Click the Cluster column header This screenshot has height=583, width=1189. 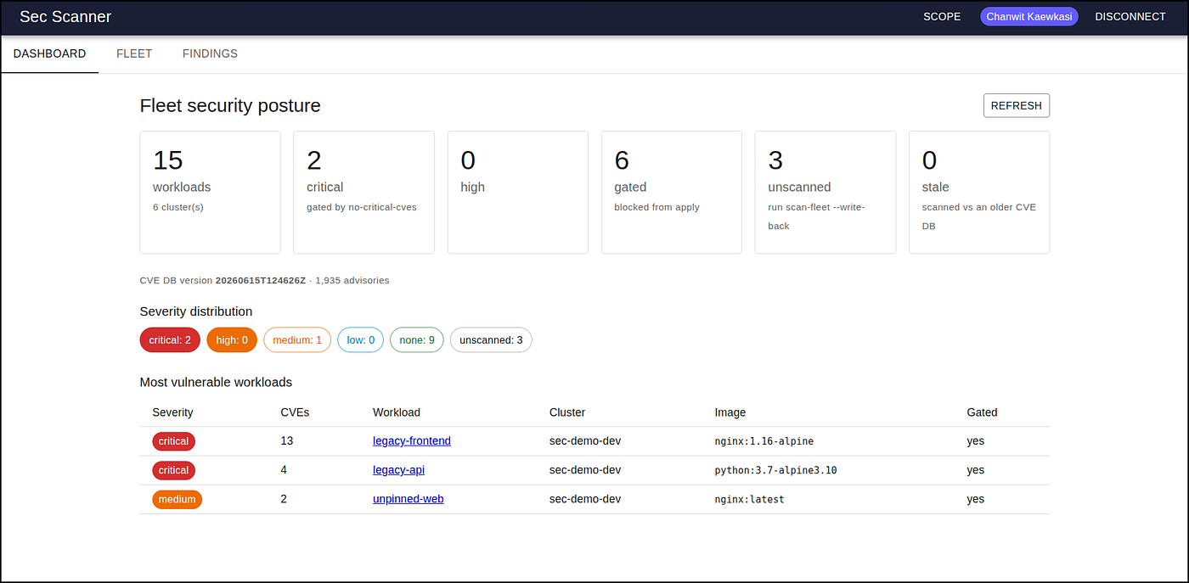point(567,412)
